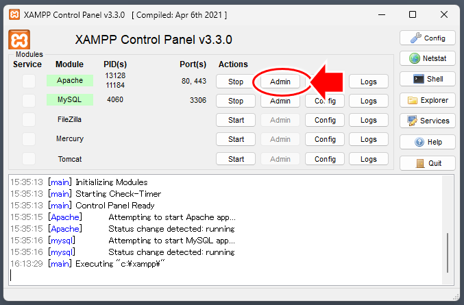The height and width of the screenshot is (305, 464).
Task: Click the greyed FileZilla Admin button
Action: [x=280, y=120]
